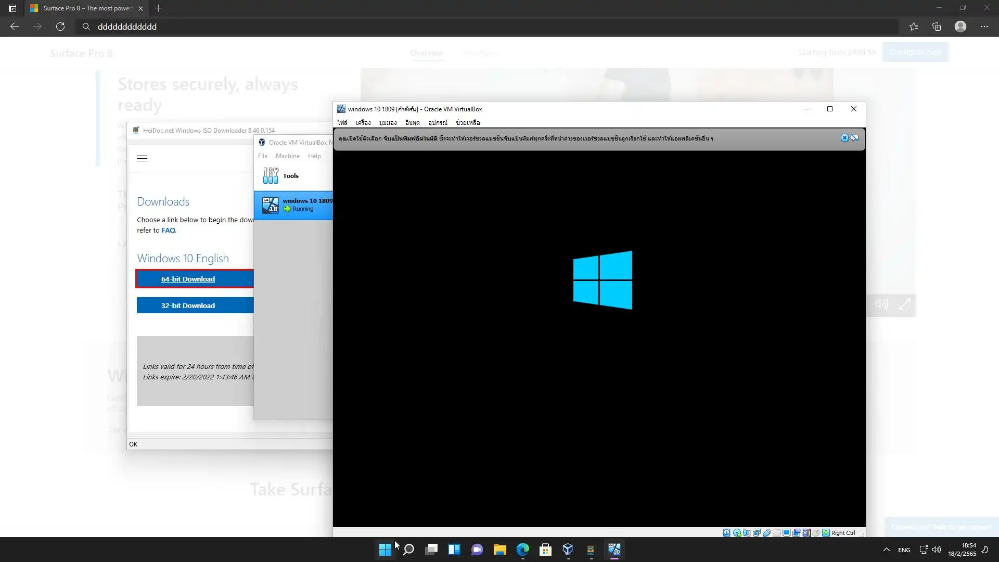Click the network adapters status icon
Viewport: 999px width, 562px height.
pyautogui.click(x=757, y=532)
